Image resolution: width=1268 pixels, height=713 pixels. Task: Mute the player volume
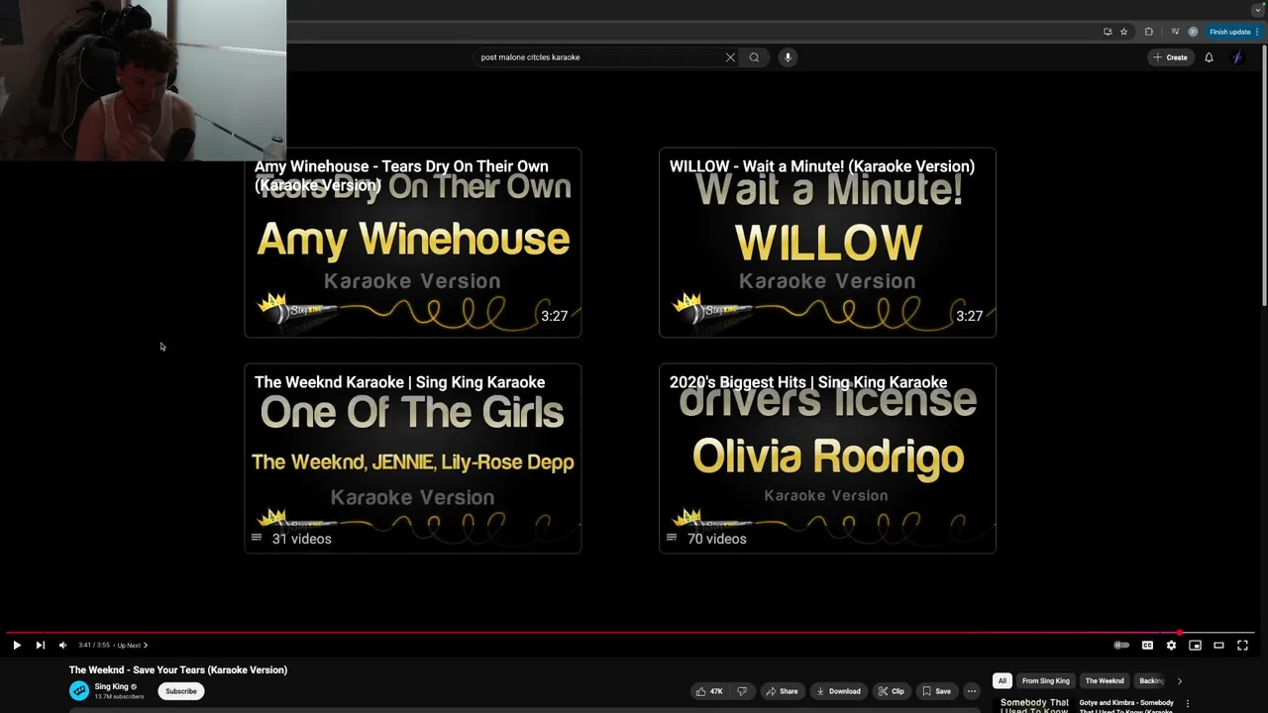pos(62,645)
